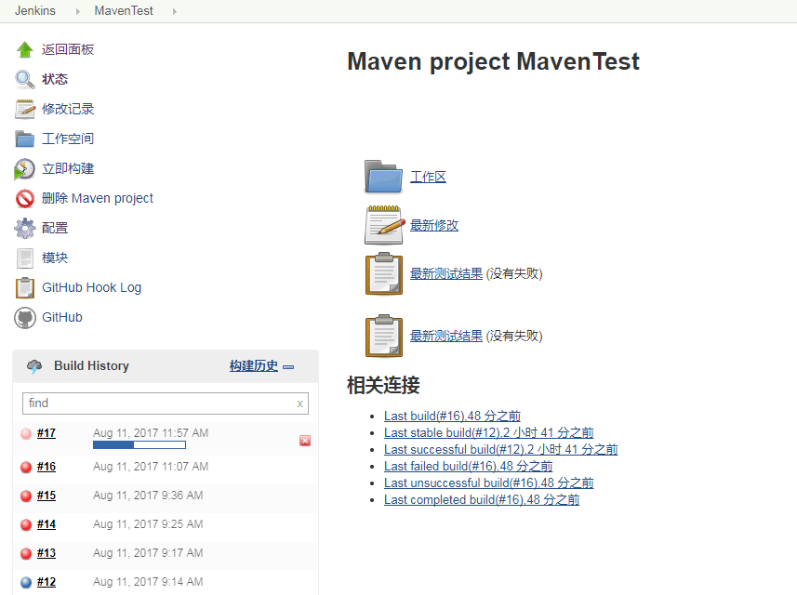Open the GitHub sidebar link
Screen dimensions: 797x595
pyautogui.click(x=62, y=318)
